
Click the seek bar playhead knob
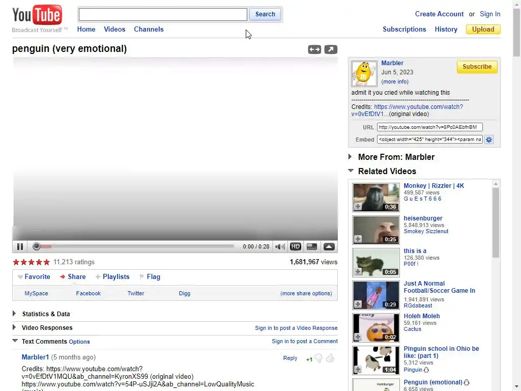[37, 246]
